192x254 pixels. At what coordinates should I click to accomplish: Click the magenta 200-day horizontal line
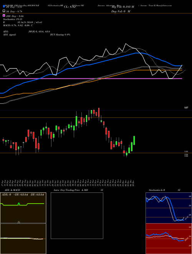coord(91,79)
